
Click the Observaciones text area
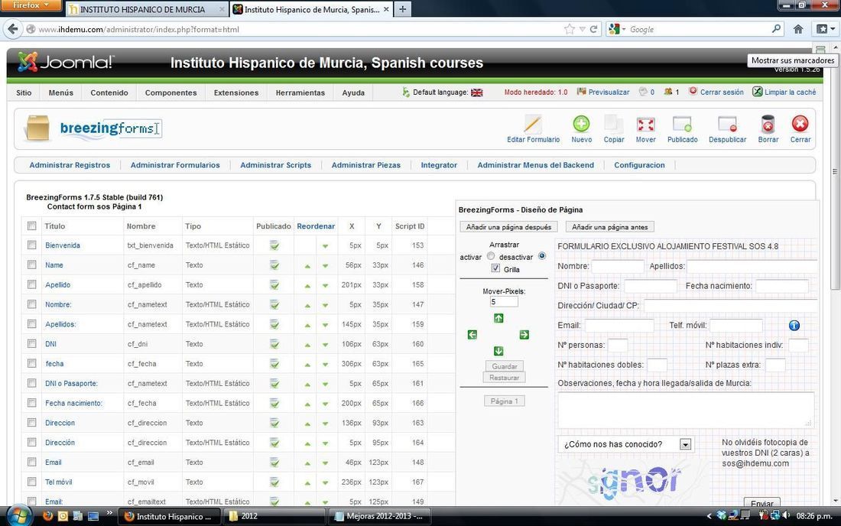[x=686, y=410]
